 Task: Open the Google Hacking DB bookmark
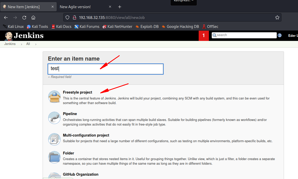tap(180, 27)
